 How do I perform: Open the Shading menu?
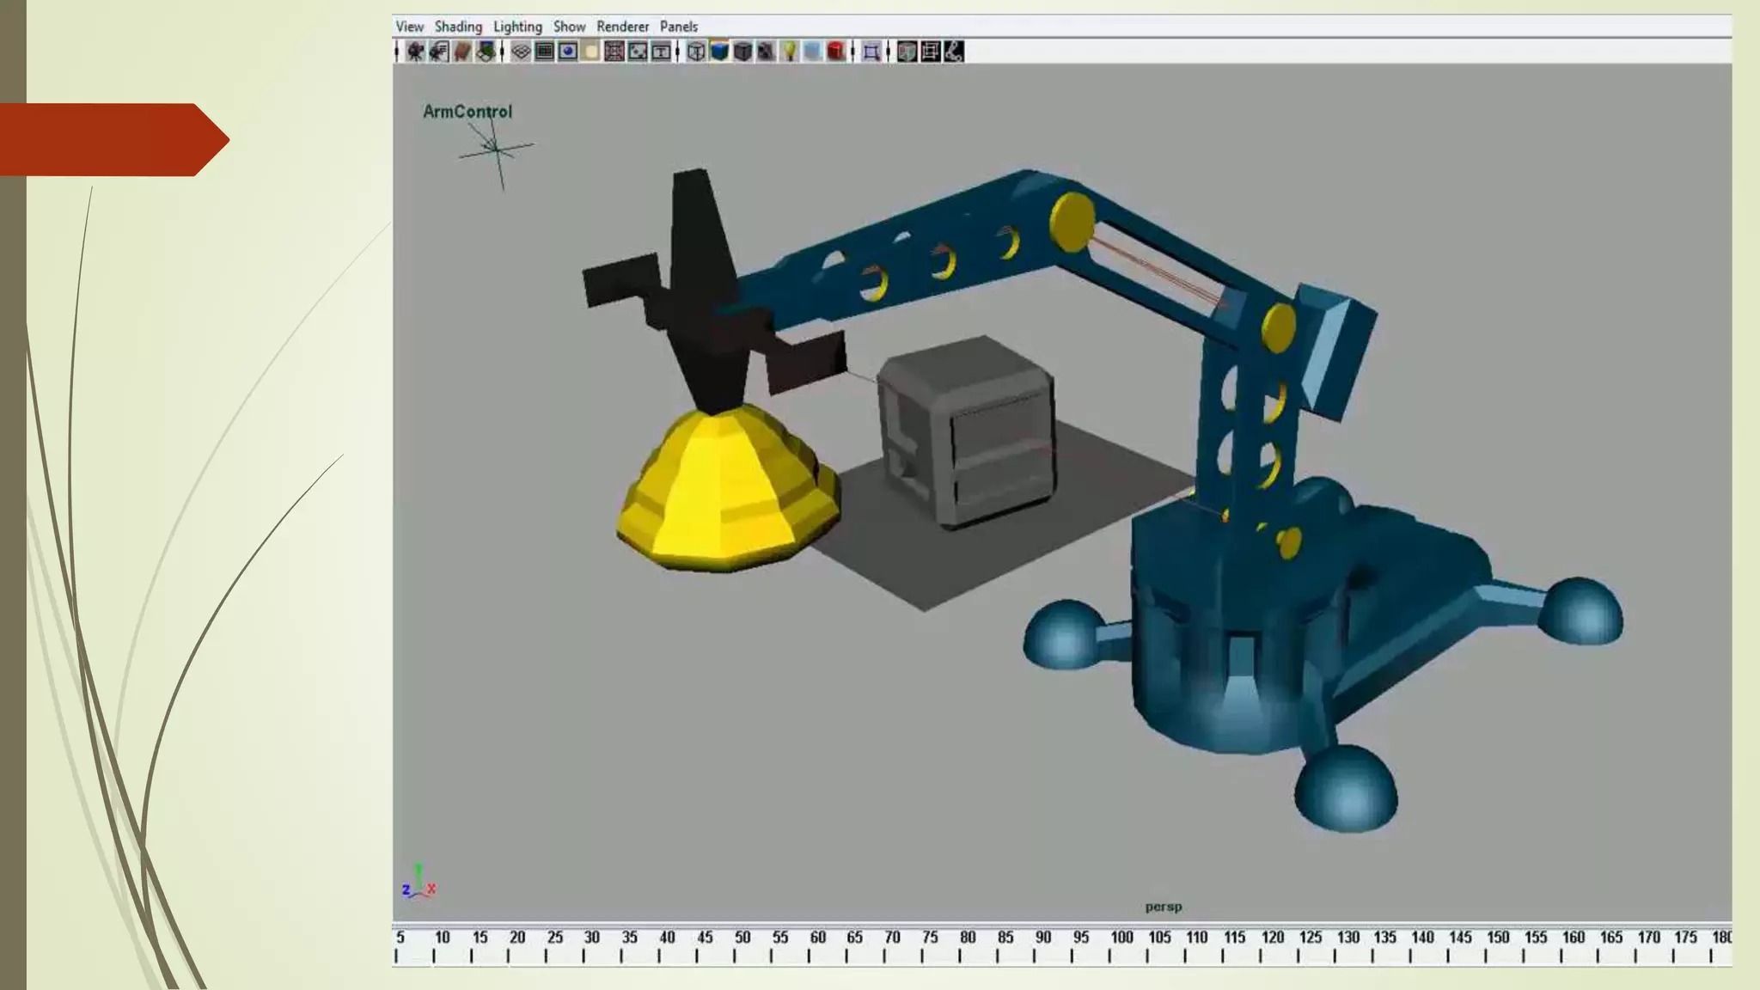(458, 27)
